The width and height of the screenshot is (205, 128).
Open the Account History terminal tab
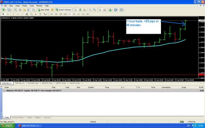pos(18,118)
